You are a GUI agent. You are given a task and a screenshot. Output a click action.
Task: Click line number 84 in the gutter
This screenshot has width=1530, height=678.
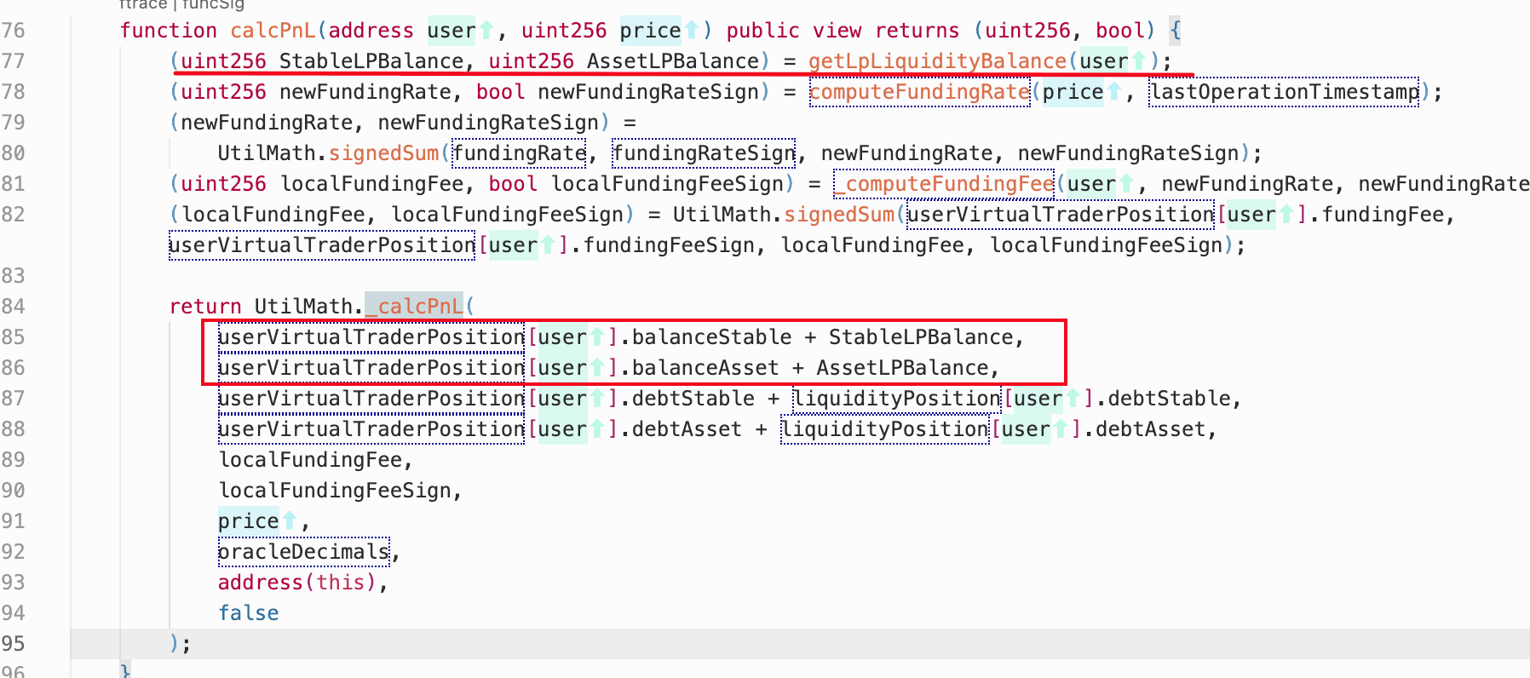14,307
